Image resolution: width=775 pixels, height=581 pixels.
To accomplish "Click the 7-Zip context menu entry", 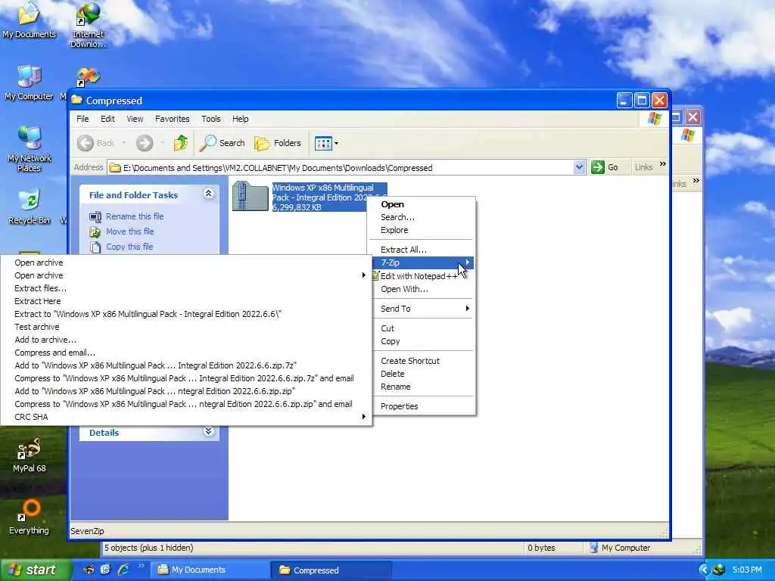I will 422,263.
